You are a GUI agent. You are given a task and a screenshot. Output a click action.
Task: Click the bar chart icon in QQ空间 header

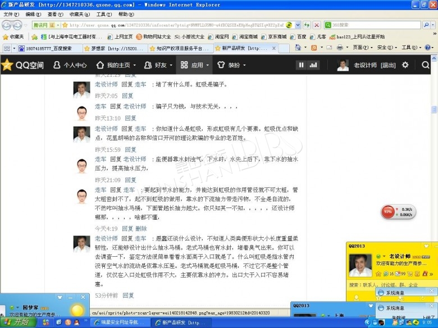pyautogui.click(x=313, y=65)
